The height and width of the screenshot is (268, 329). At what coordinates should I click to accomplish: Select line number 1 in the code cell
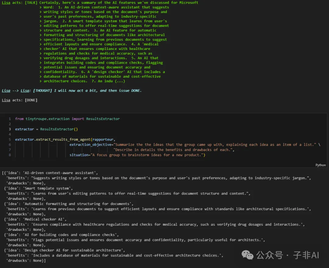(x=10, y=119)
